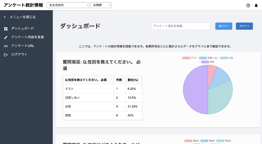Click the テスト row label in table

click(69, 89)
